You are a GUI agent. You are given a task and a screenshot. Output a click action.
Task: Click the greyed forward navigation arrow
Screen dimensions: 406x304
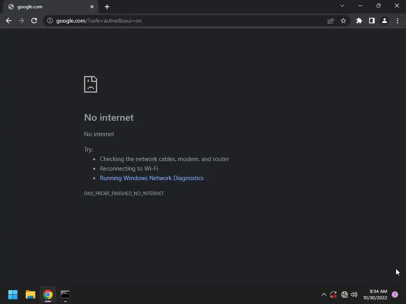click(x=21, y=21)
